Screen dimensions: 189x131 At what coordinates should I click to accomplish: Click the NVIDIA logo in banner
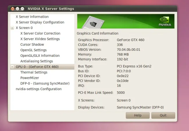tap(165, 21)
